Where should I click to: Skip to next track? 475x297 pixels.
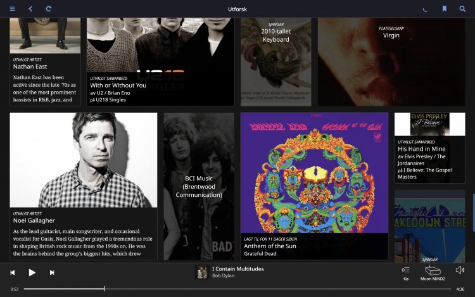pos(52,272)
